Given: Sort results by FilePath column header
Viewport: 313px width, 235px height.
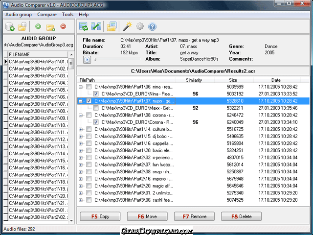Looking at the screenshot, I should pos(126,80).
